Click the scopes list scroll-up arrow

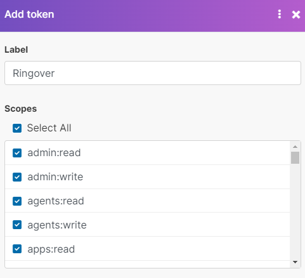(x=295, y=147)
